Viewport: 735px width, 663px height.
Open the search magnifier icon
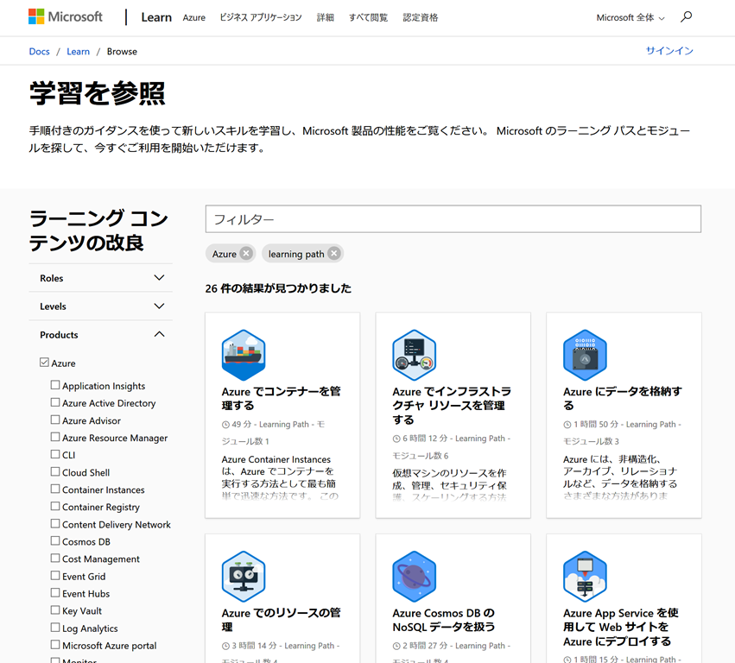tap(687, 17)
